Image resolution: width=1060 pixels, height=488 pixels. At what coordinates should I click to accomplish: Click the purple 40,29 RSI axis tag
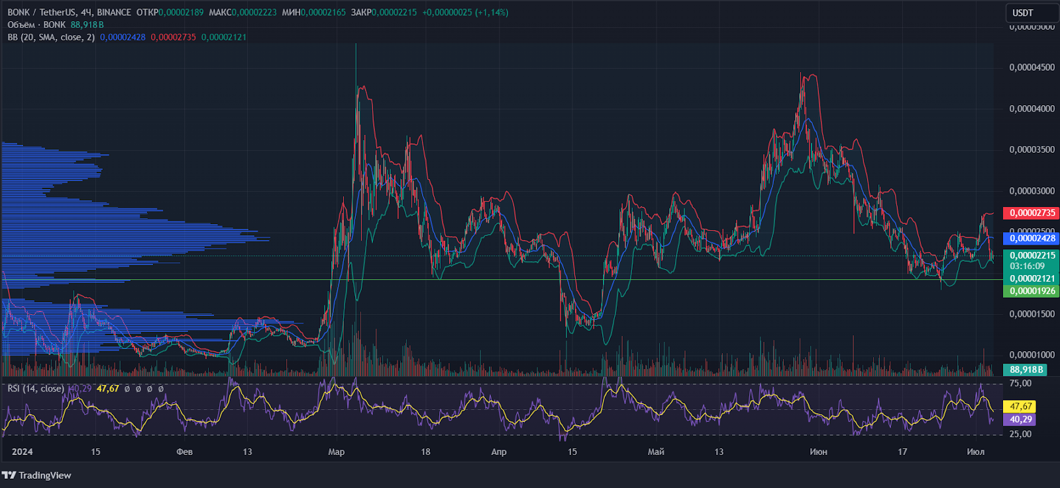[1020, 419]
